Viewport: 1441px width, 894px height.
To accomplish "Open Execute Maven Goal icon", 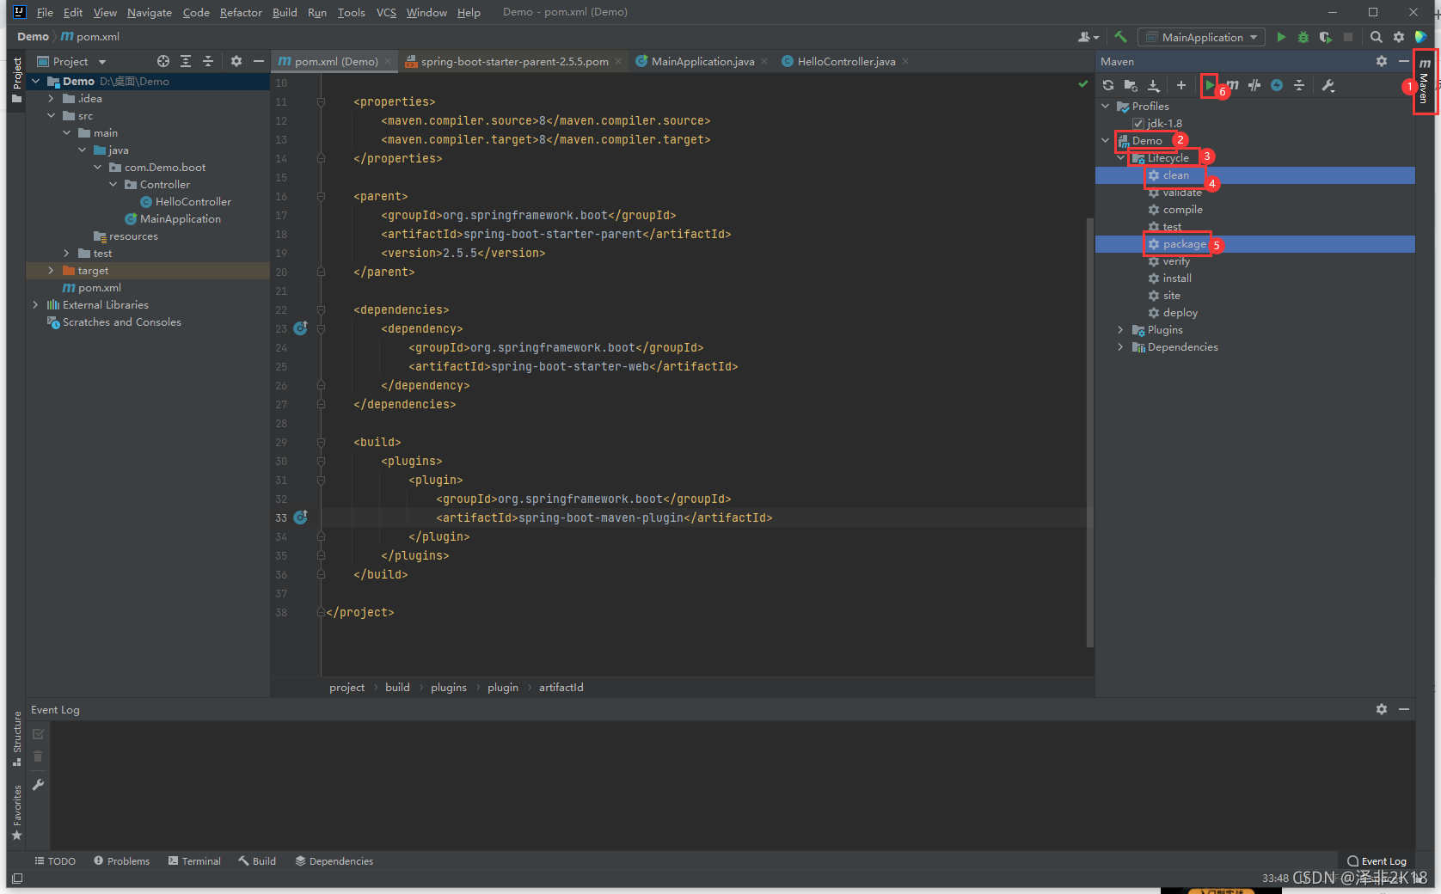I will tap(1233, 85).
